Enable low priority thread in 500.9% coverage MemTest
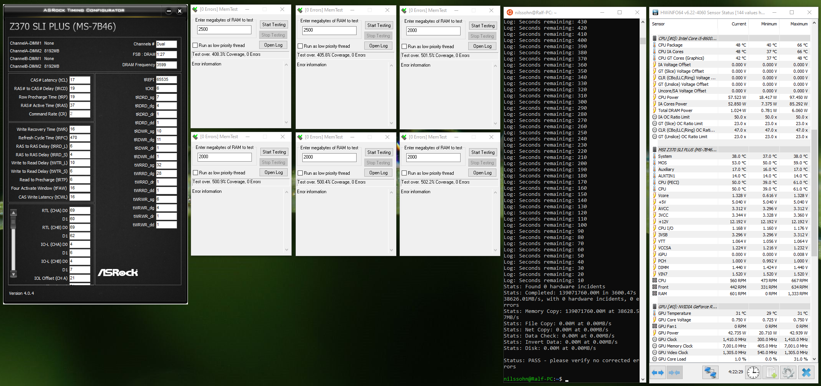821x386 pixels. 196,173
